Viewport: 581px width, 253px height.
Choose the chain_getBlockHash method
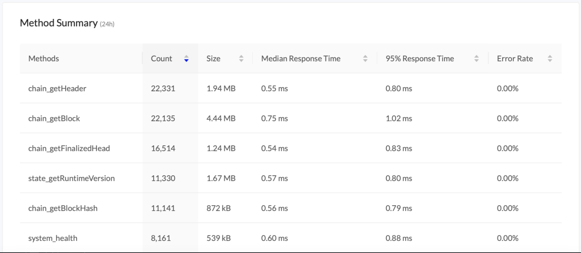[63, 208]
